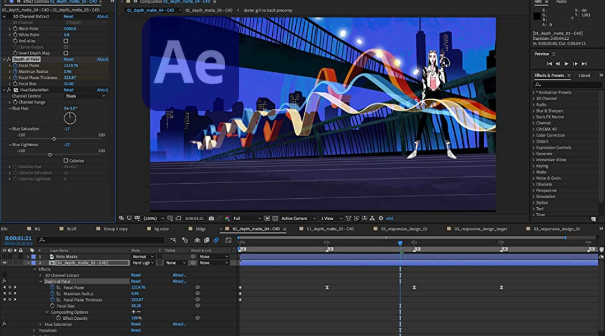
Task: Reset the 3D Channel Extract effect in Effect Controls
Action: (68, 17)
